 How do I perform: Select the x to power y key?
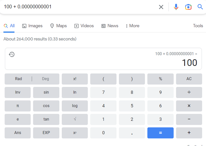click(75, 133)
